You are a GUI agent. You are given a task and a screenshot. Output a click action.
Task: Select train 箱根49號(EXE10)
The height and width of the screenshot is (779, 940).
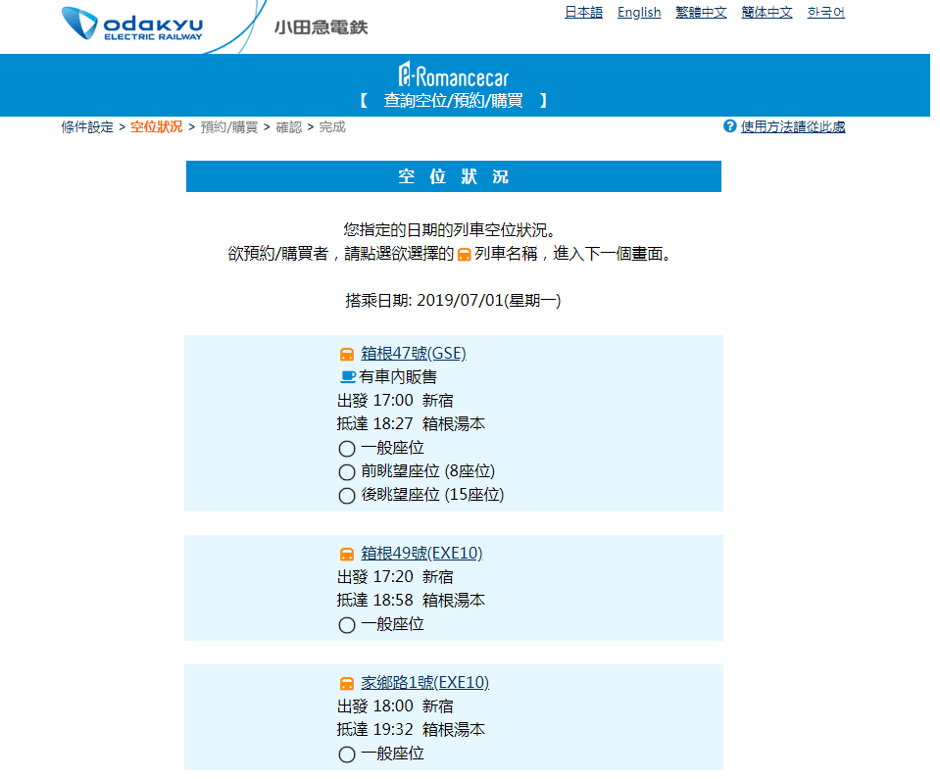421,553
